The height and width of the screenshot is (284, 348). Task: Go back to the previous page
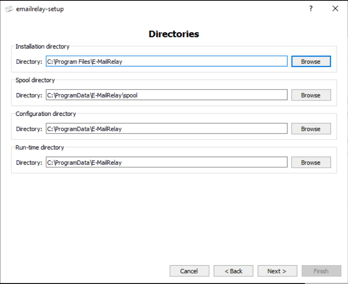(x=233, y=271)
